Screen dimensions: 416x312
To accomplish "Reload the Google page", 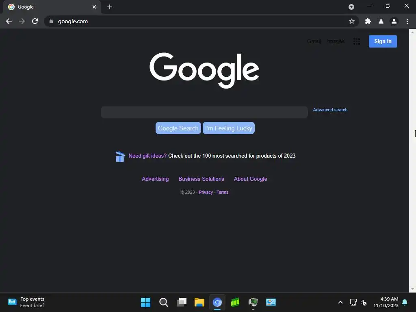I will (35, 21).
